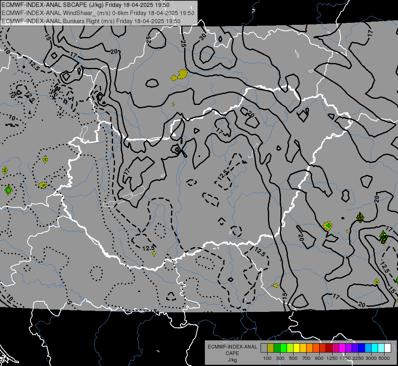Select the olive swatch above 100
Viewport: 398px width, 366px height.
point(271,348)
